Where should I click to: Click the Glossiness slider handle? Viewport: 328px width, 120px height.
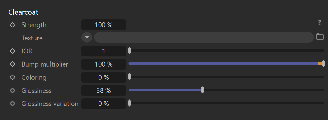202,90
